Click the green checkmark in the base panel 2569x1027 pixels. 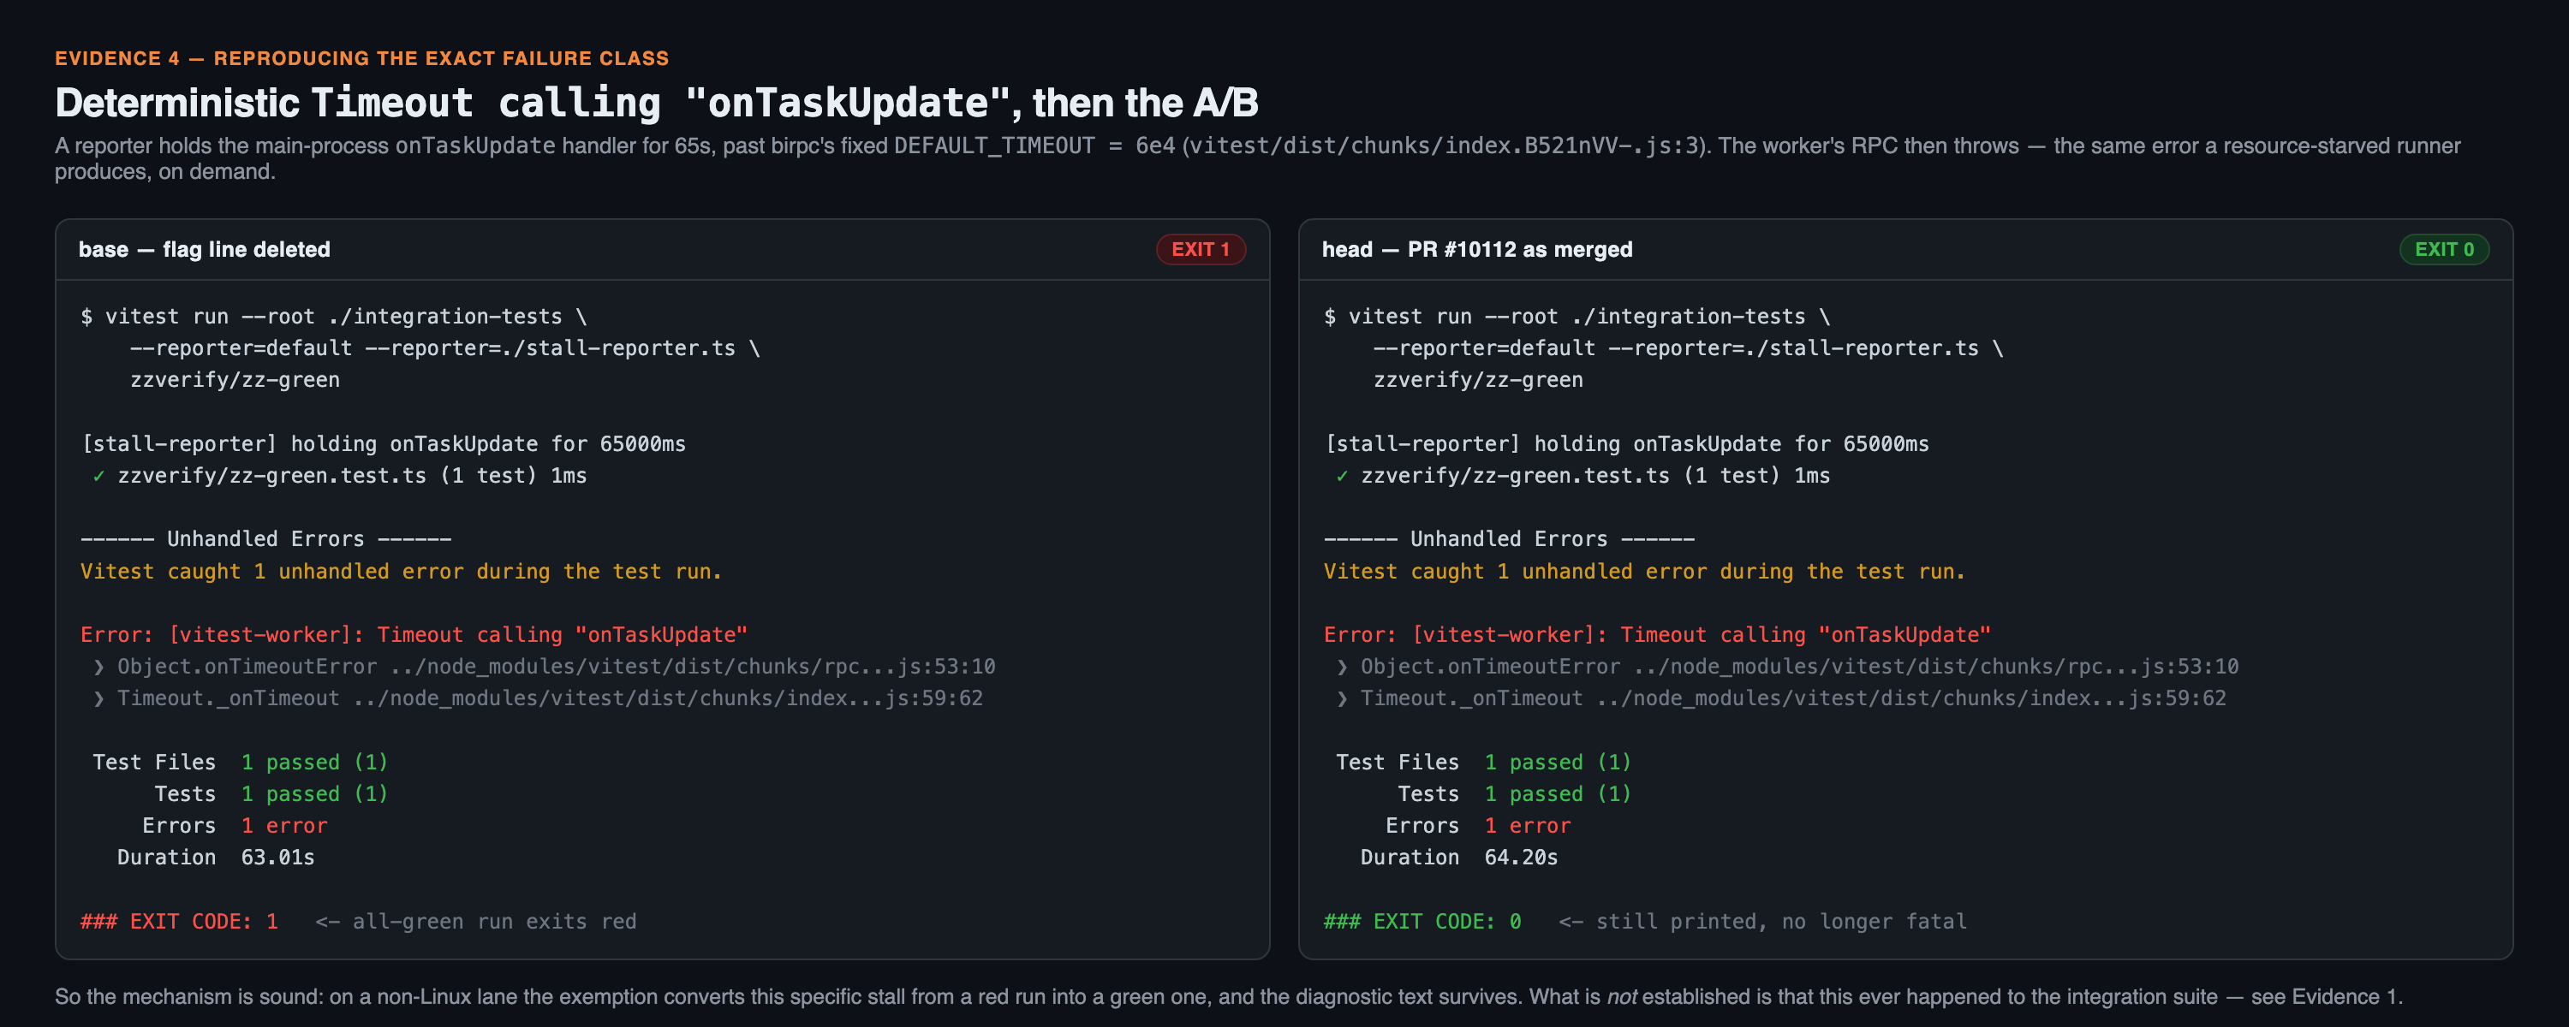click(x=98, y=476)
